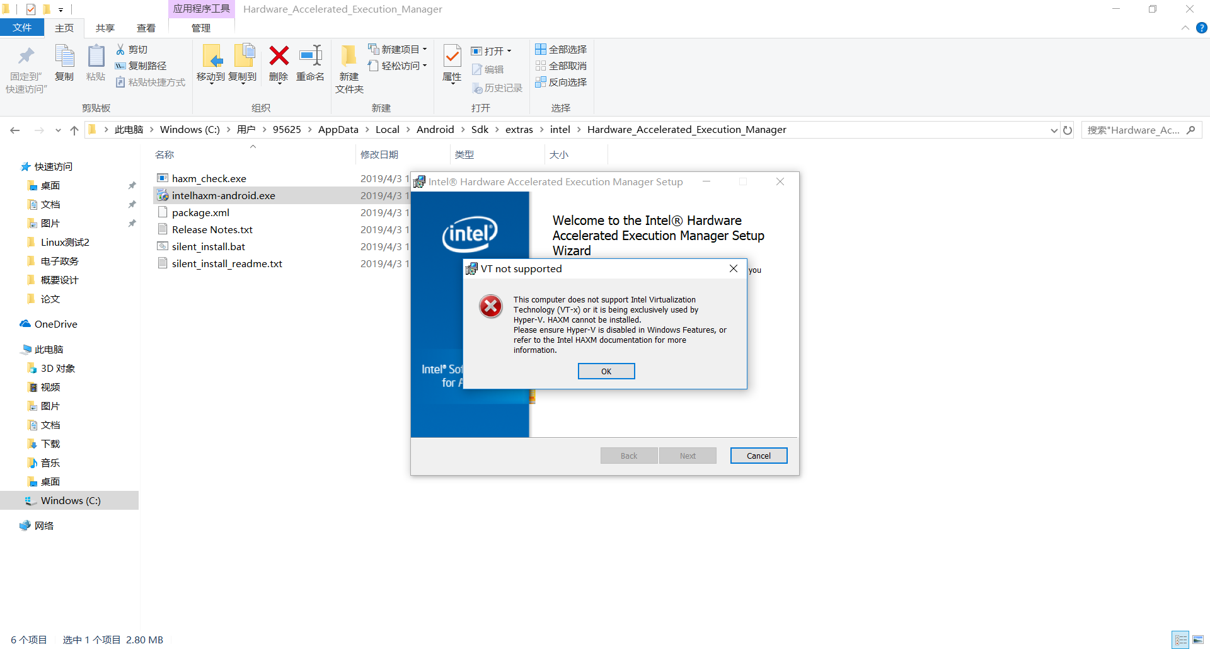Switch to View (查看) tab

[146, 28]
